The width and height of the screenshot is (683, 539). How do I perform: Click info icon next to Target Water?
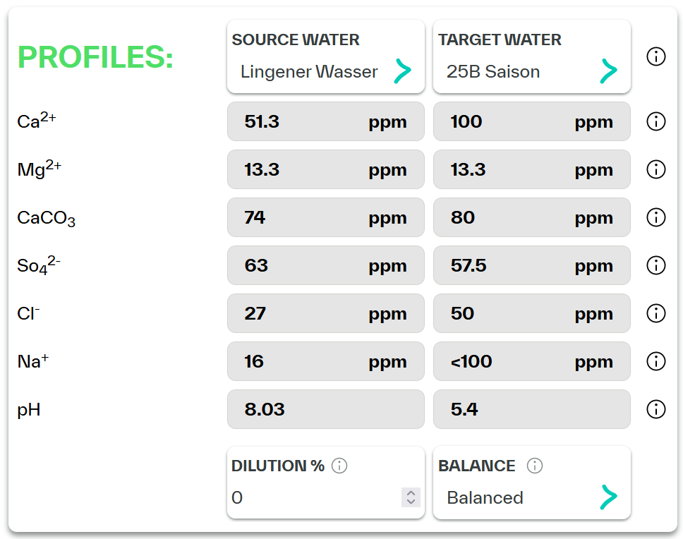point(656,56)
